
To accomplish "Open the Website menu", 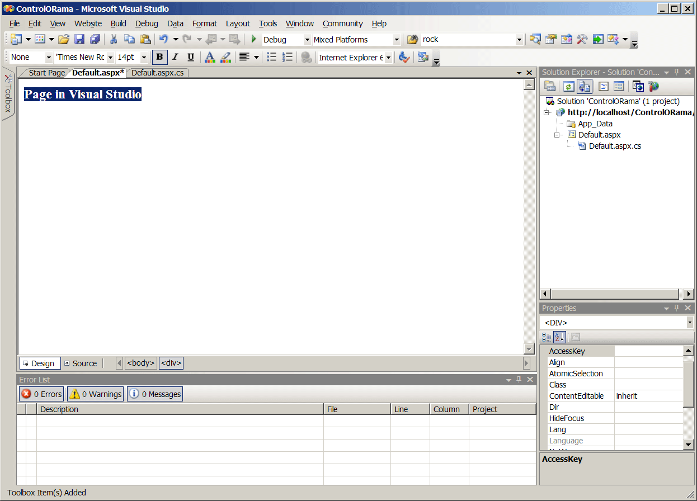I will (x=88, y=23).
